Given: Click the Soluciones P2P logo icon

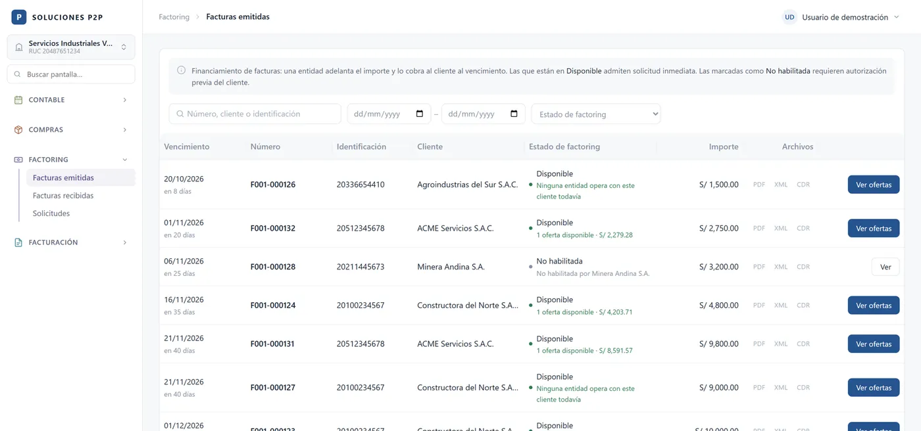Looking at the screenshot, I should [19, 17].
